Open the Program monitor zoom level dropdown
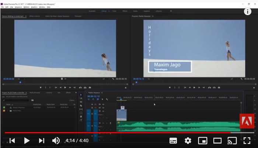 (151, 79)
